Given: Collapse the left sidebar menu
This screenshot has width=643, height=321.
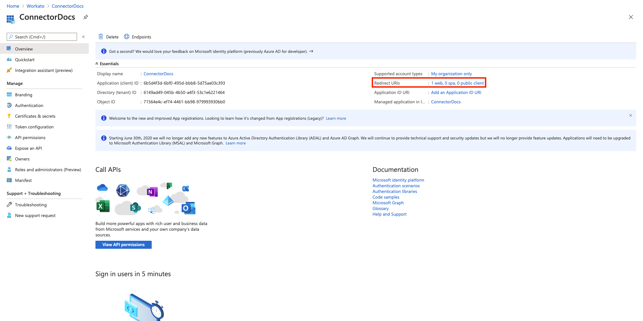Looking at the screenshot, I should coord(83,37).
